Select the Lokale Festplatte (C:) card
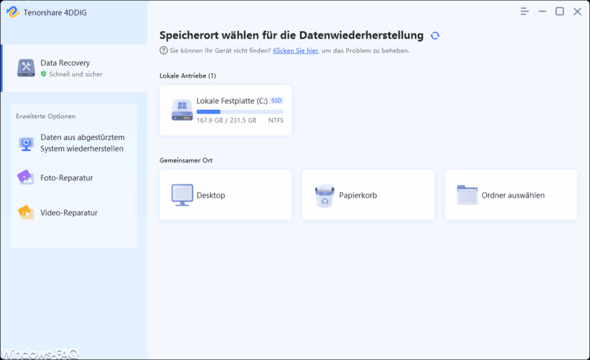 click(226, 110)
